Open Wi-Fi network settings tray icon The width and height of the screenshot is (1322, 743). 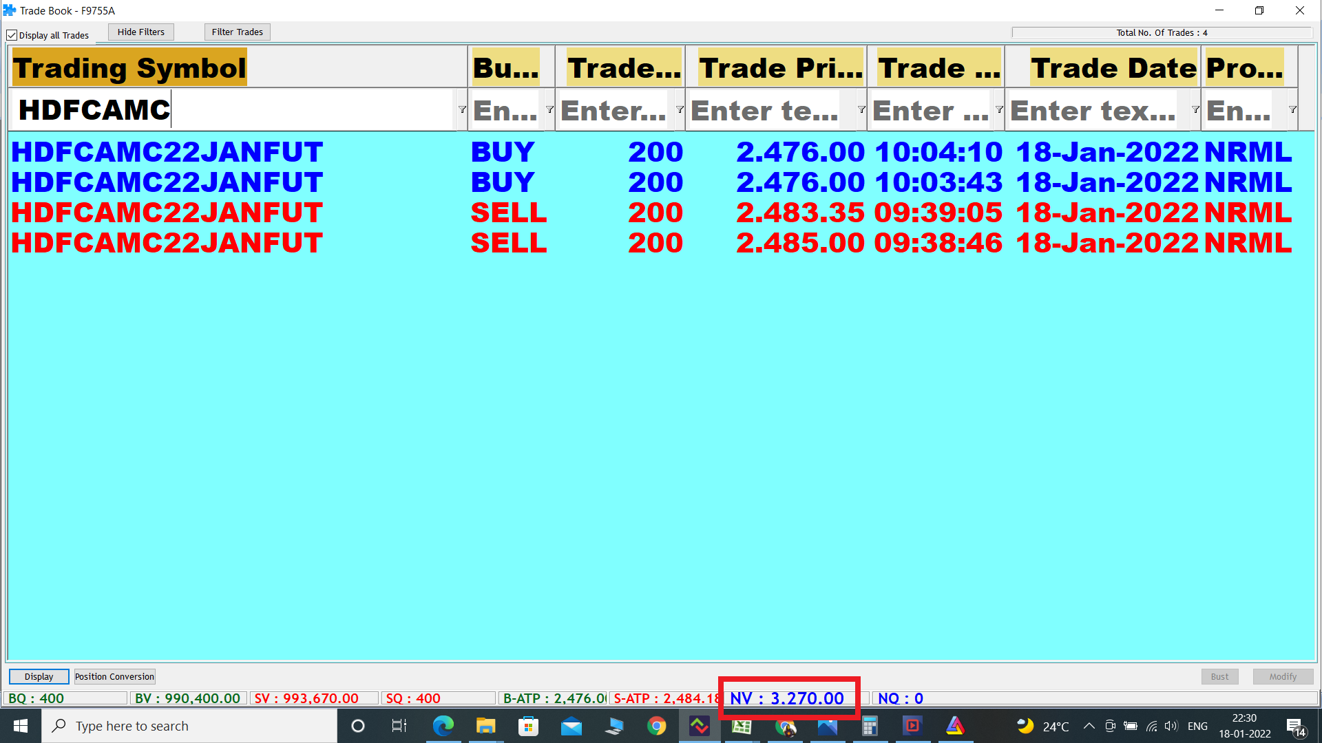(x=1151, y=726)
